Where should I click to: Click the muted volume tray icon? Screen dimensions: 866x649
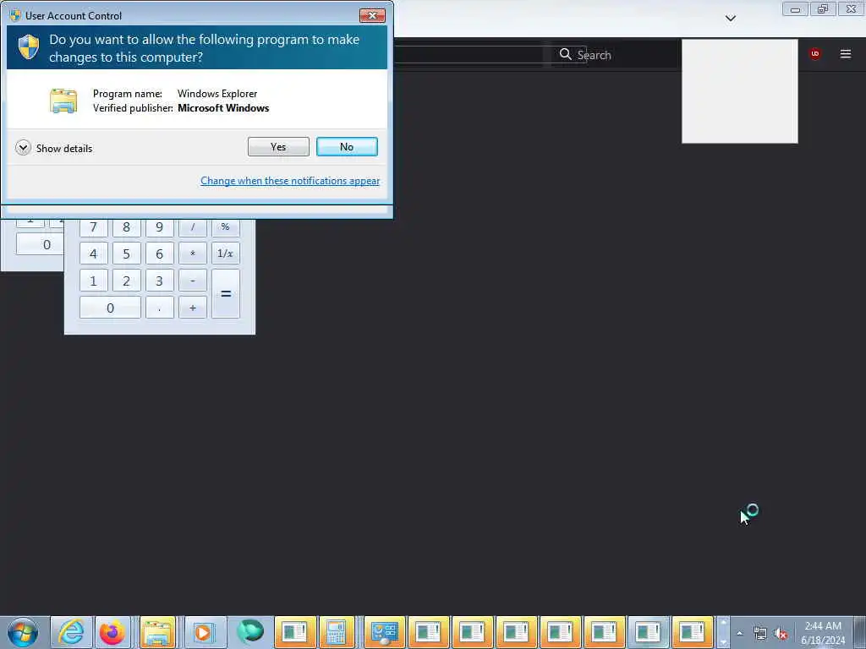781,634
